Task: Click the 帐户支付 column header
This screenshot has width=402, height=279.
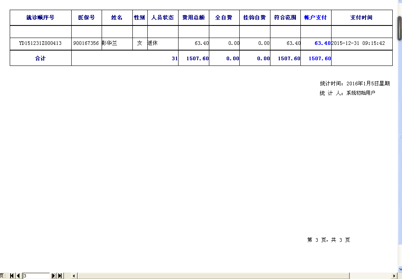Action: (316, 18)
